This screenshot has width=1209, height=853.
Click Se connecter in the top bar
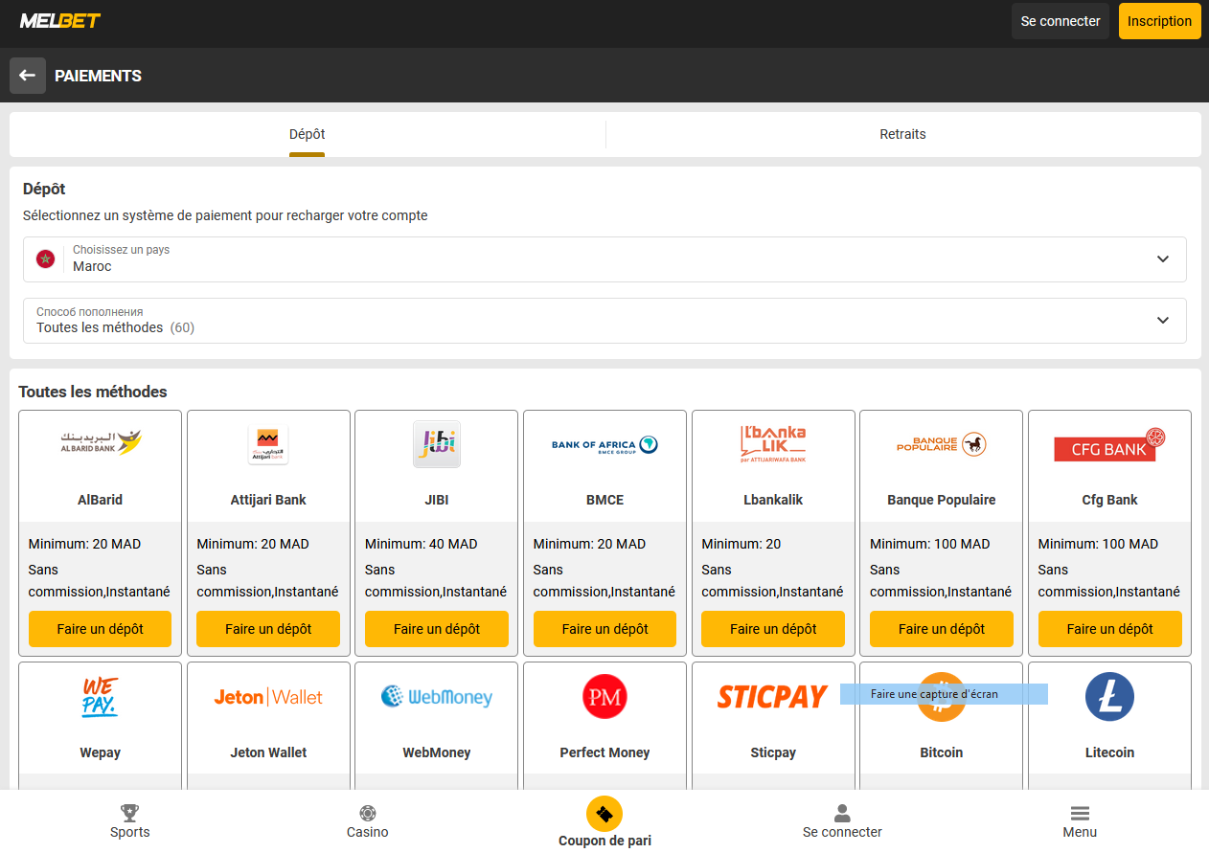pyautogui.click(x=1061, y=21)
